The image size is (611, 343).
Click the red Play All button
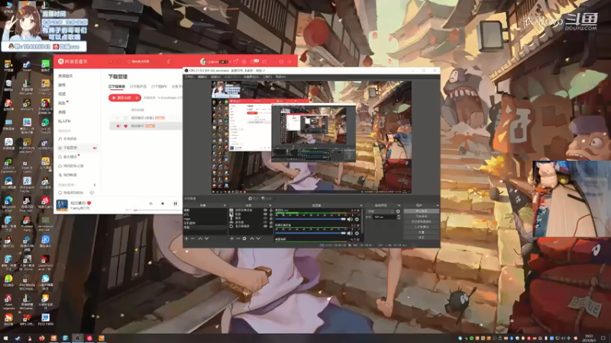pos(124,98)
